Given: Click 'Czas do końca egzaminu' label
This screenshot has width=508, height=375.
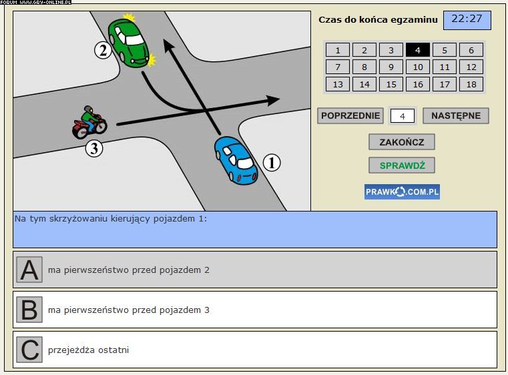Looking at the screenshot, I should click(378, 20).
